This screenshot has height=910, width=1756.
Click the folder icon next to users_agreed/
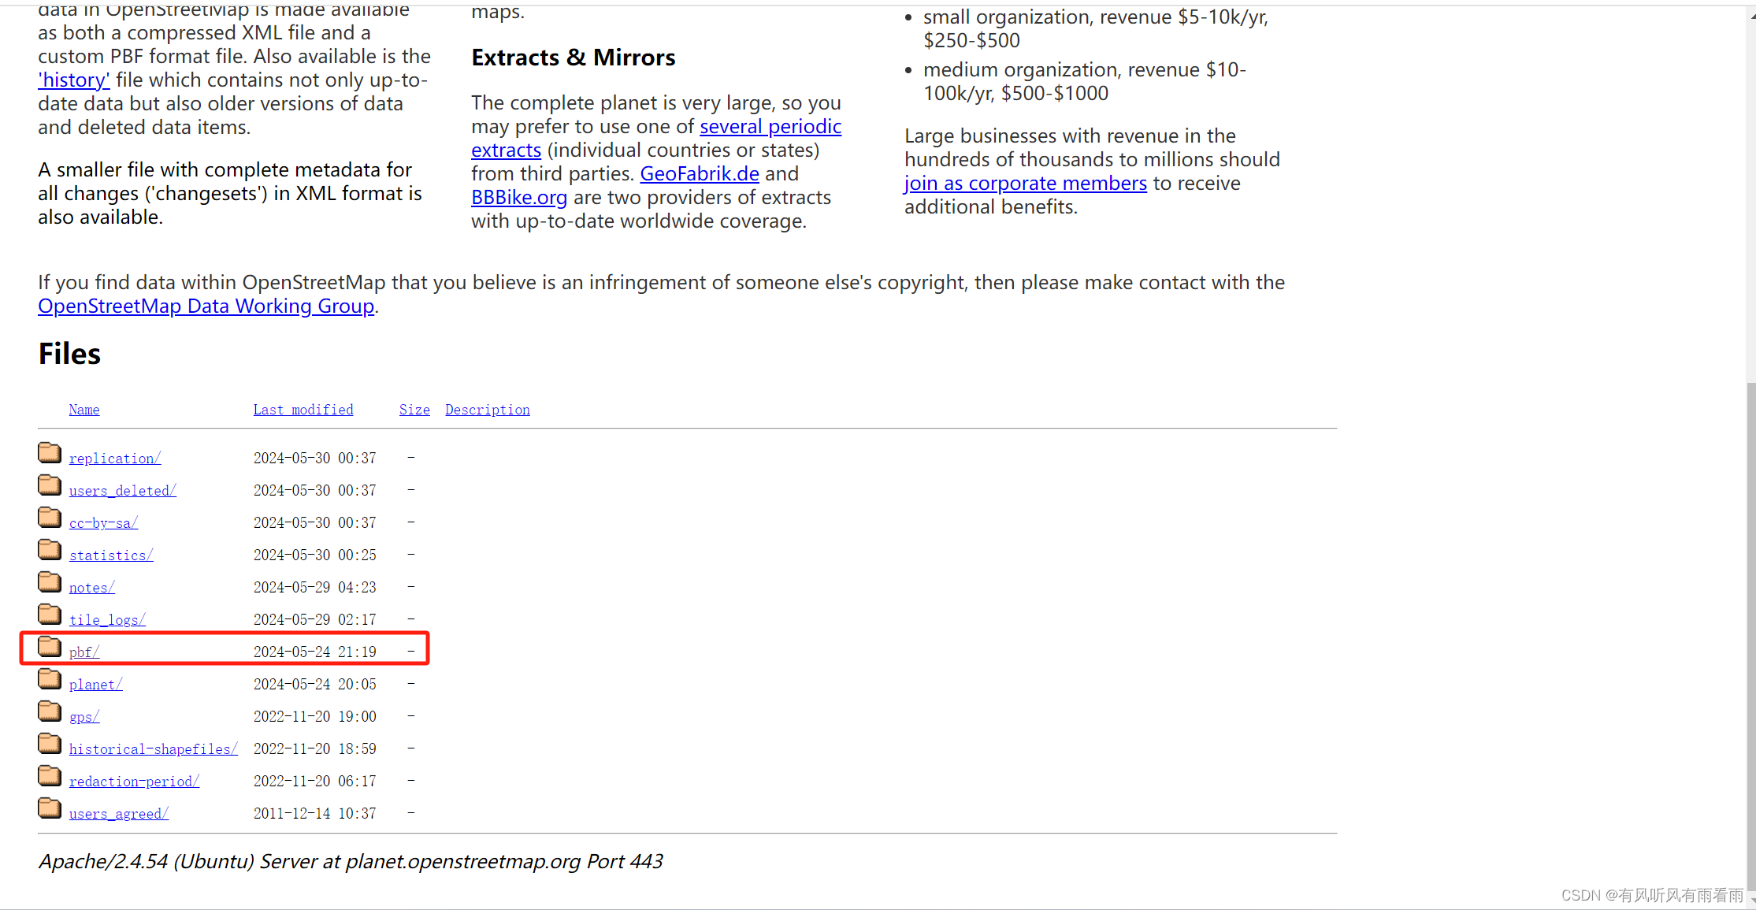click(50, 808)
